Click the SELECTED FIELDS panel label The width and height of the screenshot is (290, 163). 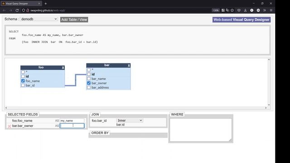(x=23, y=115)
